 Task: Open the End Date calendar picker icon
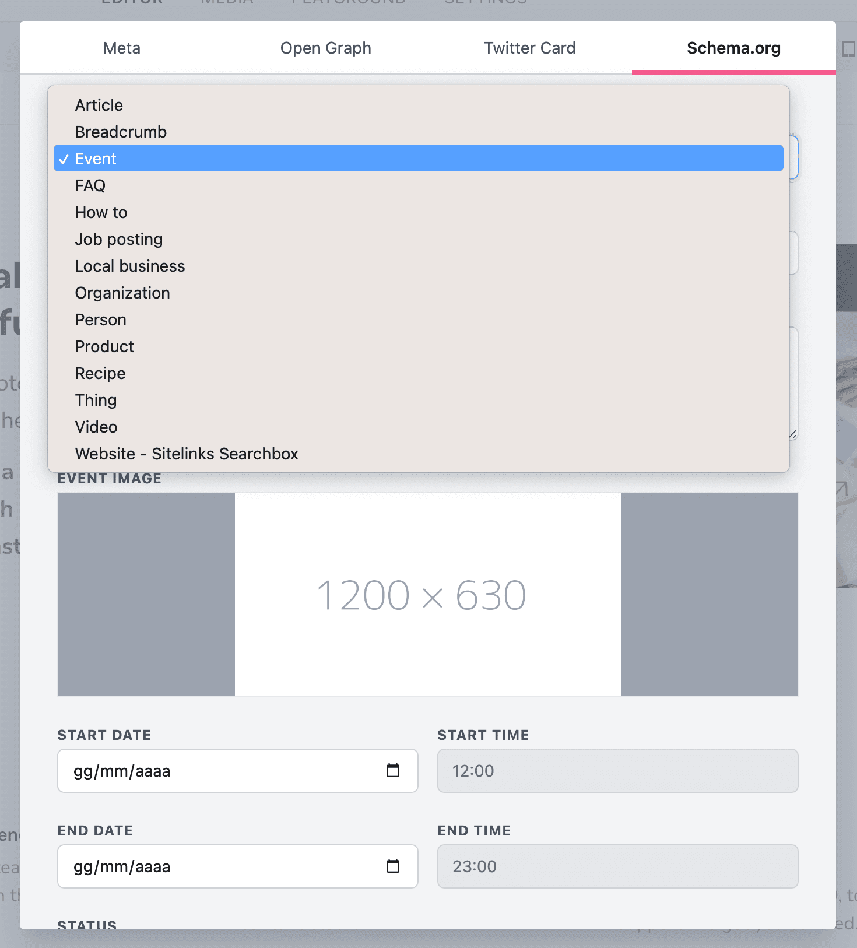pos(393,866)
